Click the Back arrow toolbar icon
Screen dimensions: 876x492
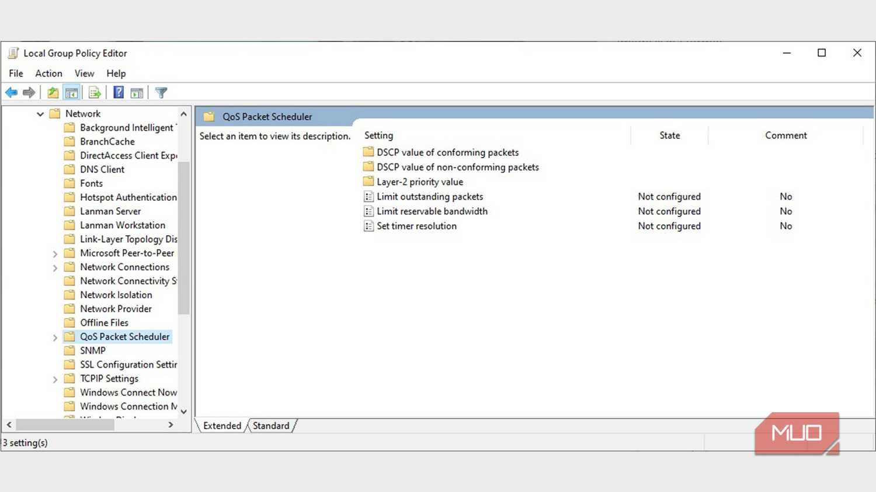[11, 93]
